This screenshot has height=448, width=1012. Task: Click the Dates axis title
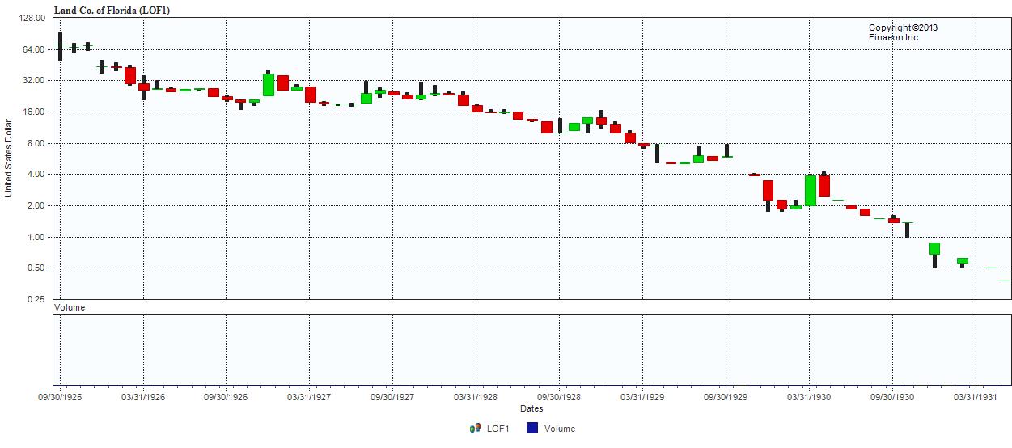click(531, 408)
